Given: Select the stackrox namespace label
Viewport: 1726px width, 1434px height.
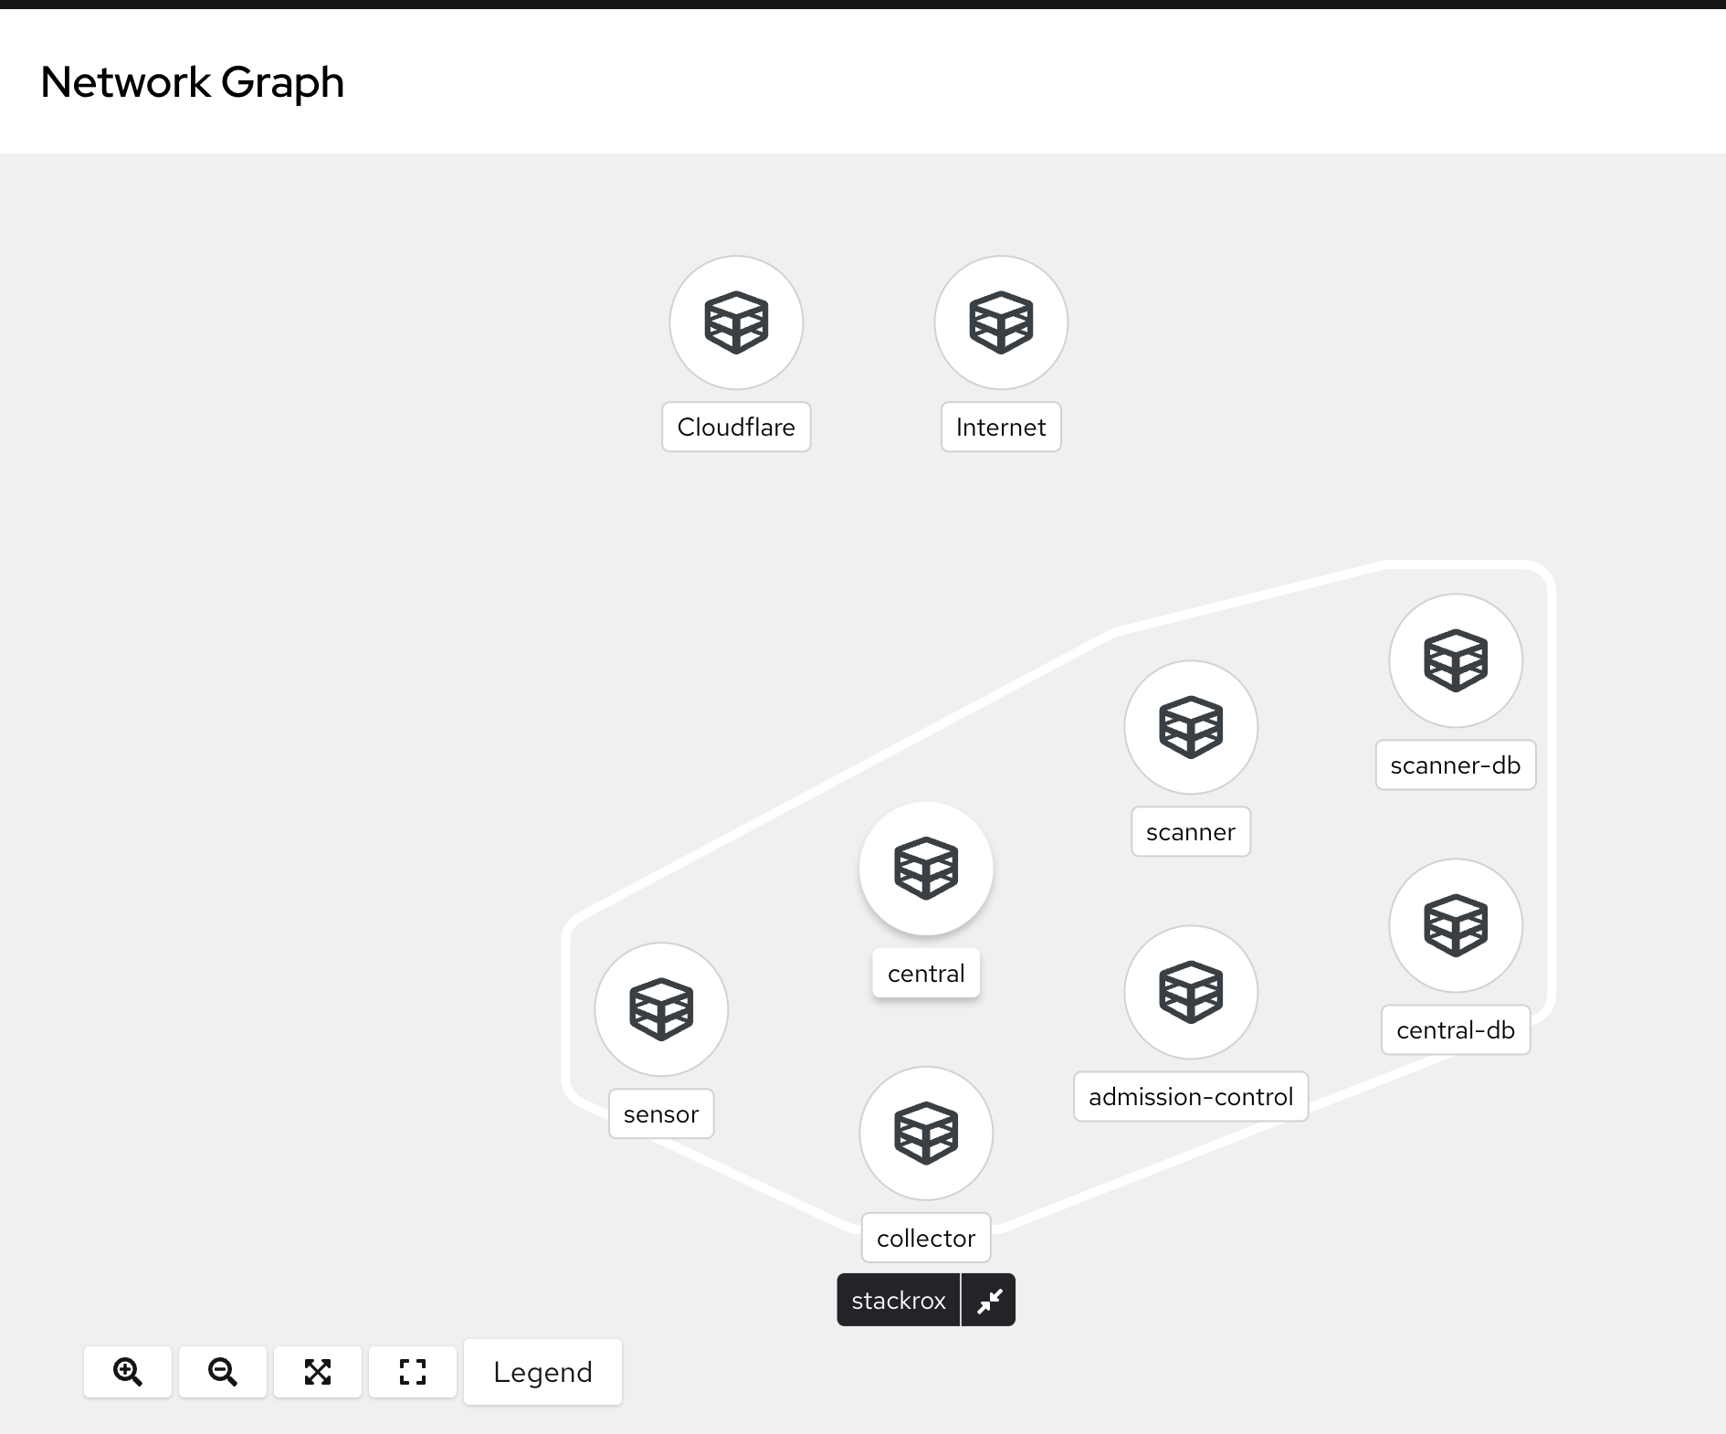Looking at the screenshot, I should (x=899, y=1300).
